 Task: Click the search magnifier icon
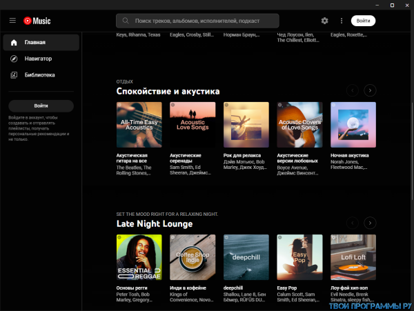pos(126,21)
